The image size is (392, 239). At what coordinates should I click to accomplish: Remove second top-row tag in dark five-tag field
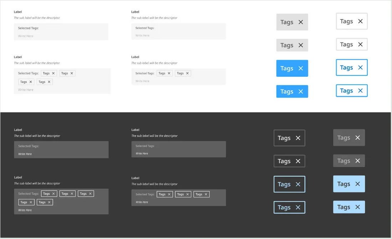pyautogui.click(x=72, y=193)
